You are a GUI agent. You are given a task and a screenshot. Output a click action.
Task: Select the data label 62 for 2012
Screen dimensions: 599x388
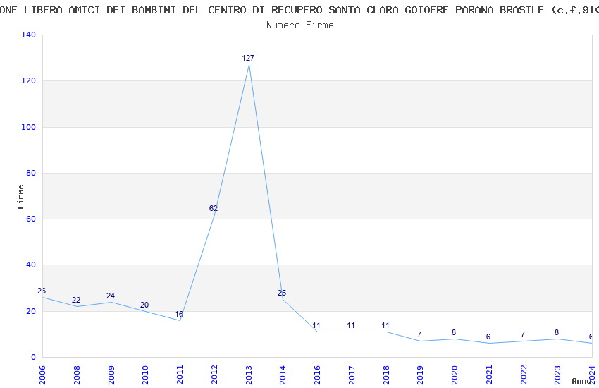[213, 208]
